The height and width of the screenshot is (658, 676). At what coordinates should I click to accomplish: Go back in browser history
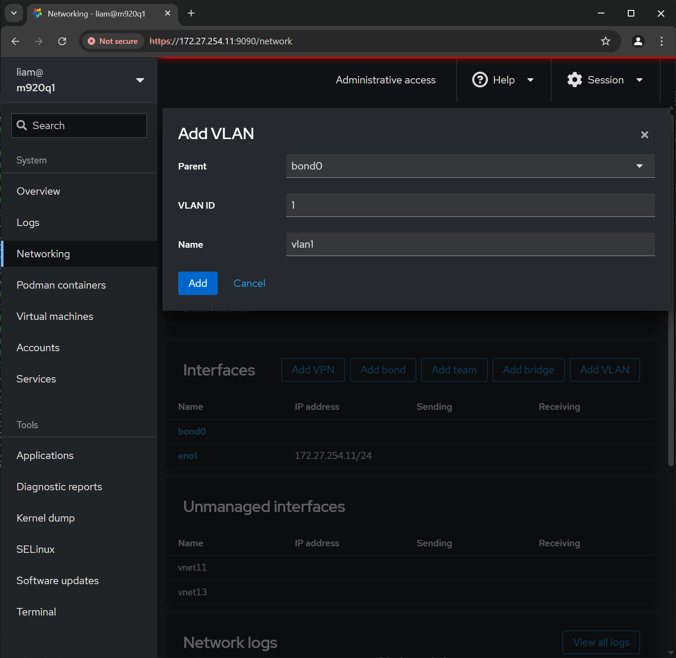coord(16,41)
